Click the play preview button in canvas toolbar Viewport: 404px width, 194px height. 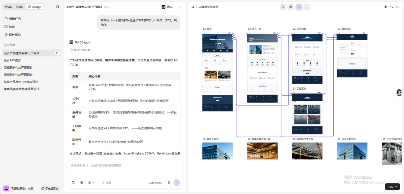[283, 7]
